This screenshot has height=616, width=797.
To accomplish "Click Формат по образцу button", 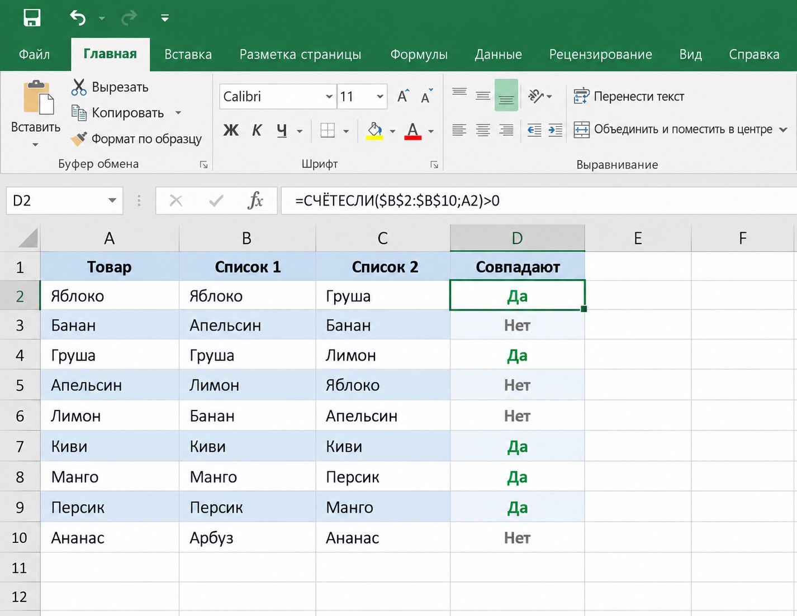I will (136, 139).
